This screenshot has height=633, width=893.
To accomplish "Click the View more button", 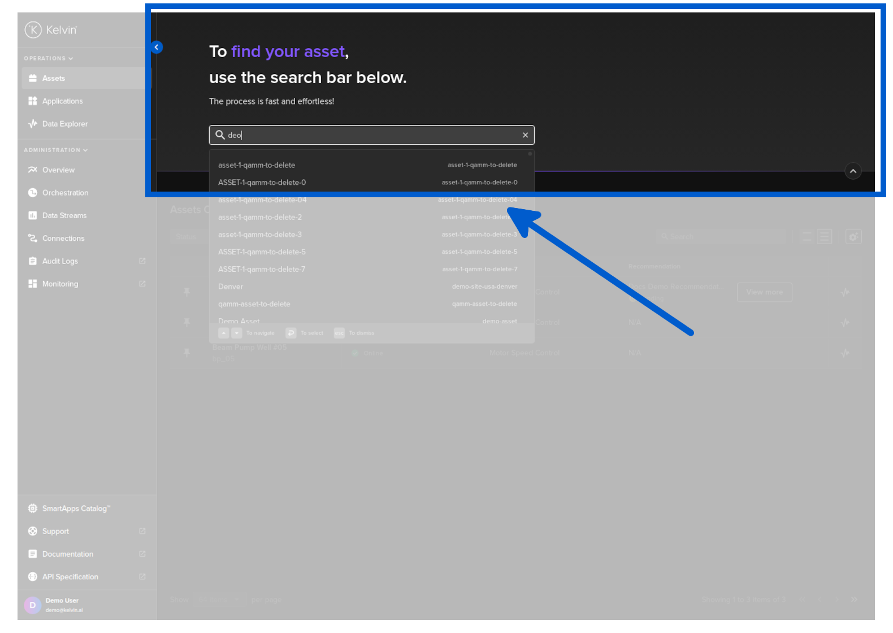I will tap(764, 292).
